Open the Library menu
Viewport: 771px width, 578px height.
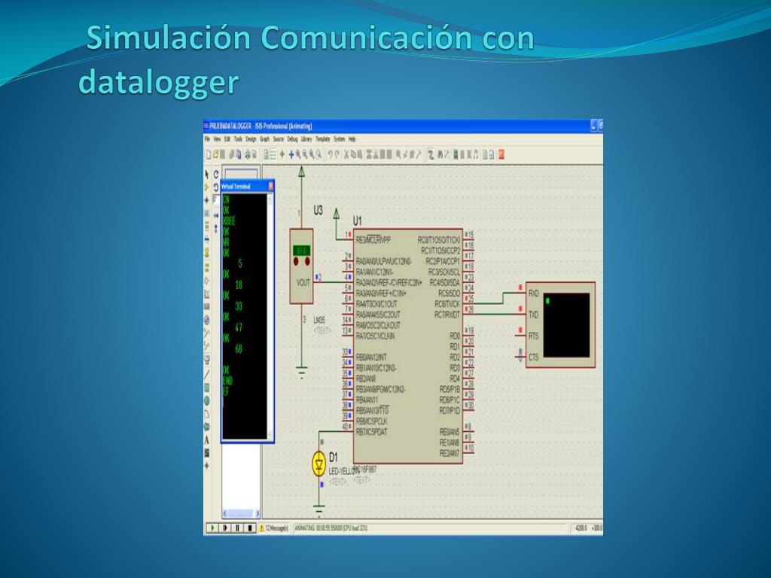pos(306,139)
